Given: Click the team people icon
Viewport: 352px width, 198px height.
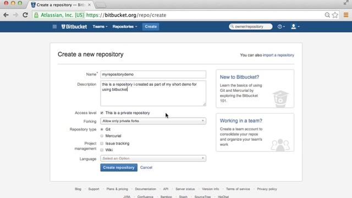Looking at the screenshot, I should click(x=280, y=145).
